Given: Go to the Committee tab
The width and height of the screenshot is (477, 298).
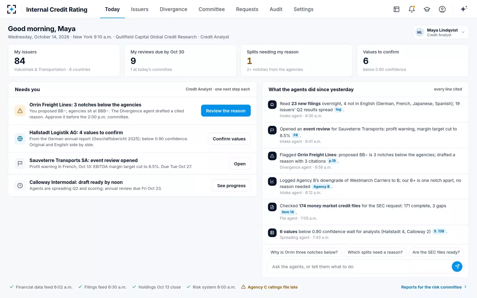Looking at the screenshot, I should (x=211, y=9).
